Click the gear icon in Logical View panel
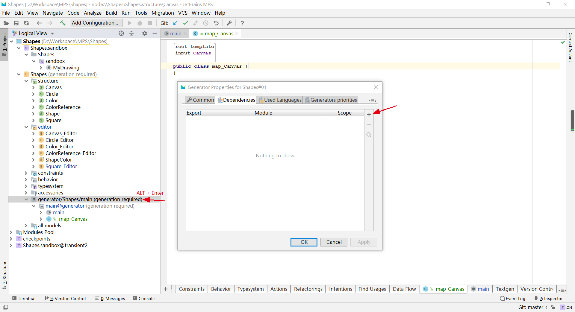575x312 pixels. tap(145, 33)
